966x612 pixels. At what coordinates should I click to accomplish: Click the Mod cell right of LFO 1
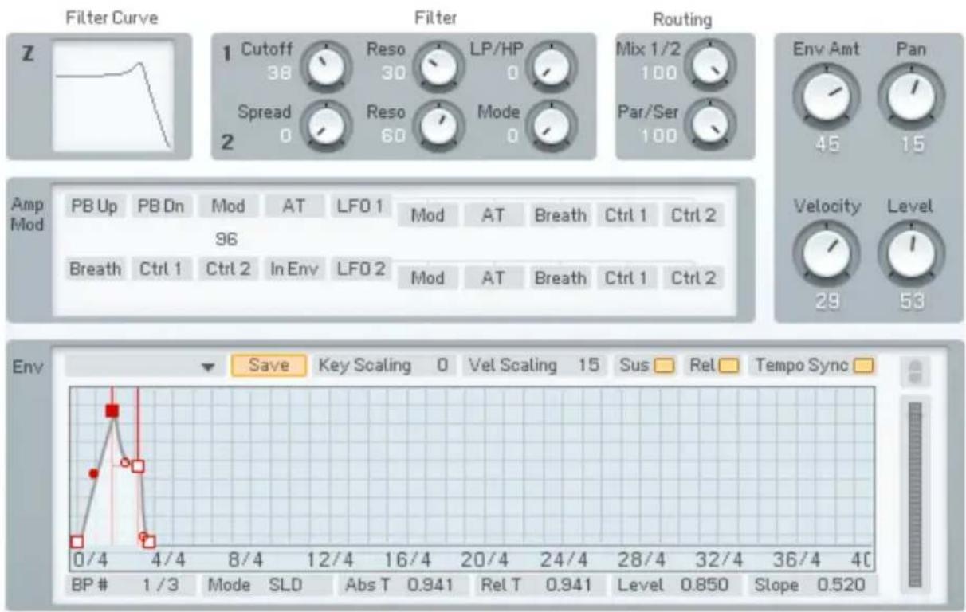426,214
